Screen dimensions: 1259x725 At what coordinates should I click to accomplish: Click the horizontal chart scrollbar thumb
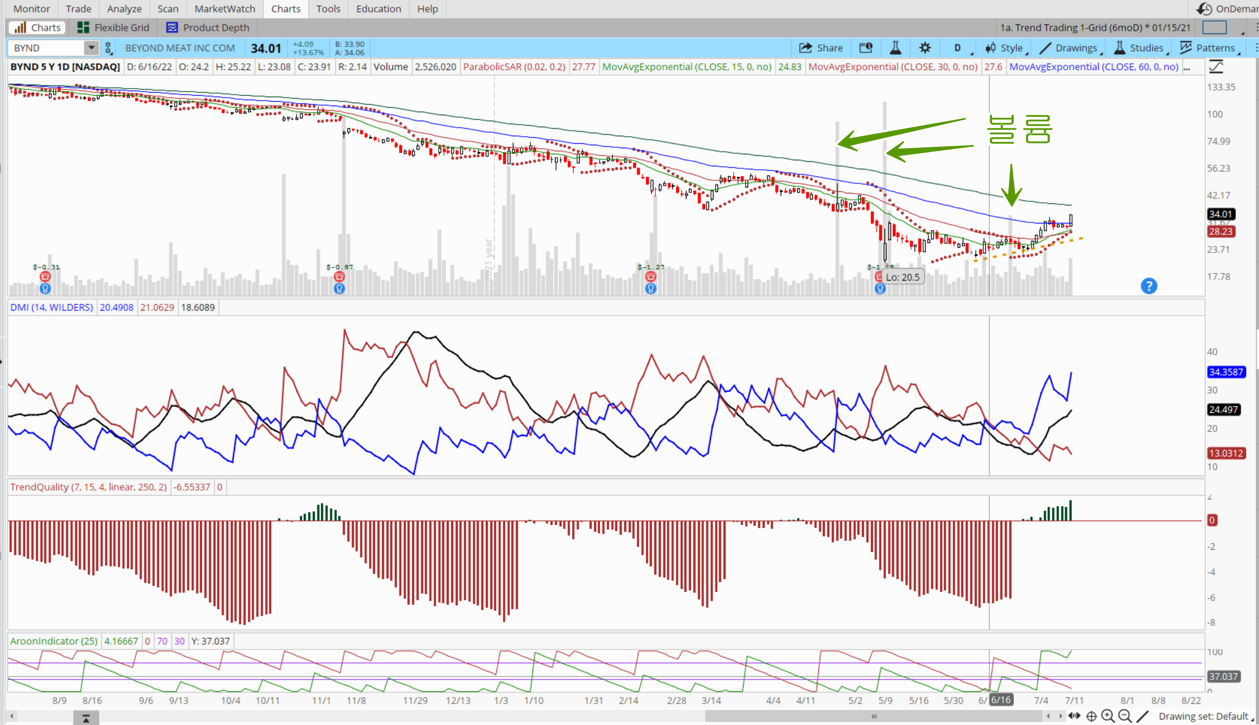point(874,716)
